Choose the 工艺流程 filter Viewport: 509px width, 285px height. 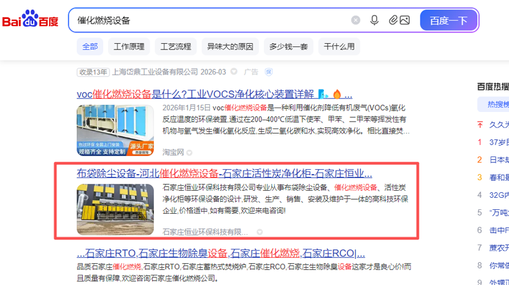click(x=176, y=46)
